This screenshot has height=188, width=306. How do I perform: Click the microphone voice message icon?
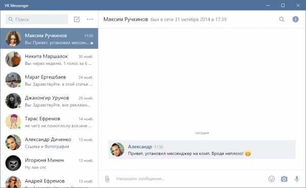coord(297,179)
